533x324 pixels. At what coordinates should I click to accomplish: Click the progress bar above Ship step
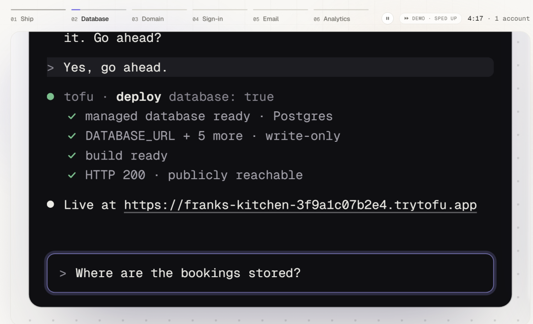point(38,9)
